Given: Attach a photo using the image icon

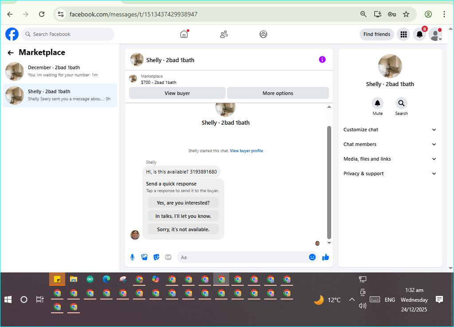Looking at the screenshot, I should click(x=144, y=257).
